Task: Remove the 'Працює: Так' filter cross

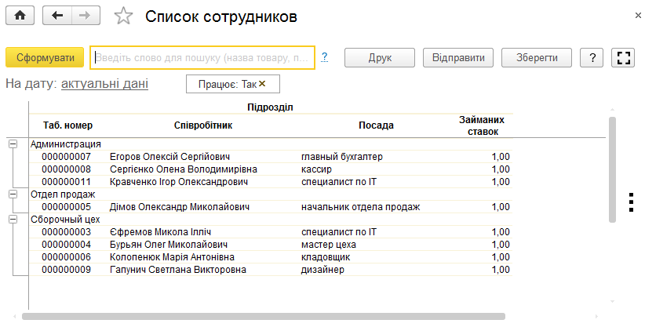Action: pyautogui.click(x=262, y=83)
